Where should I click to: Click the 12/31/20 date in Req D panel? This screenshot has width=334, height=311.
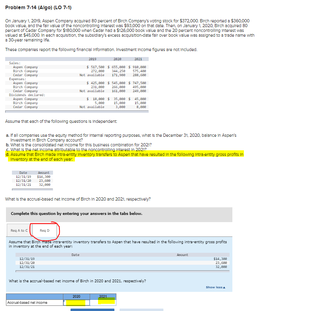[27, 263]
